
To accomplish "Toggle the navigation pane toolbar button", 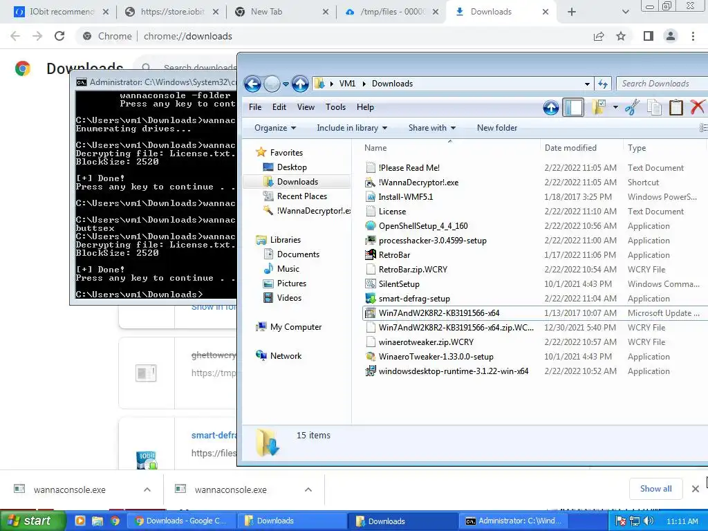I will point(573,107).
